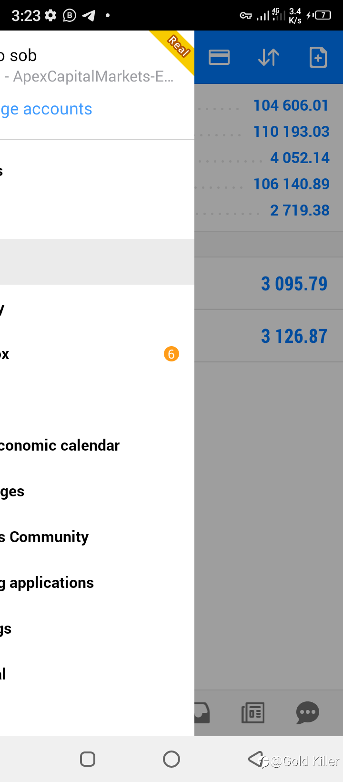Open the Manage accounts link

coord(46,109)
